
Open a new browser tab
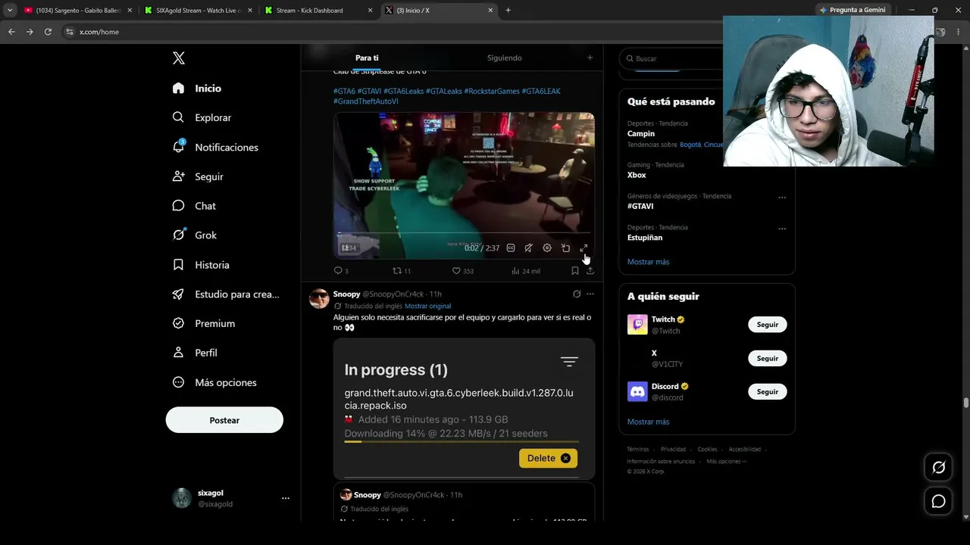[x=508, y=11]
